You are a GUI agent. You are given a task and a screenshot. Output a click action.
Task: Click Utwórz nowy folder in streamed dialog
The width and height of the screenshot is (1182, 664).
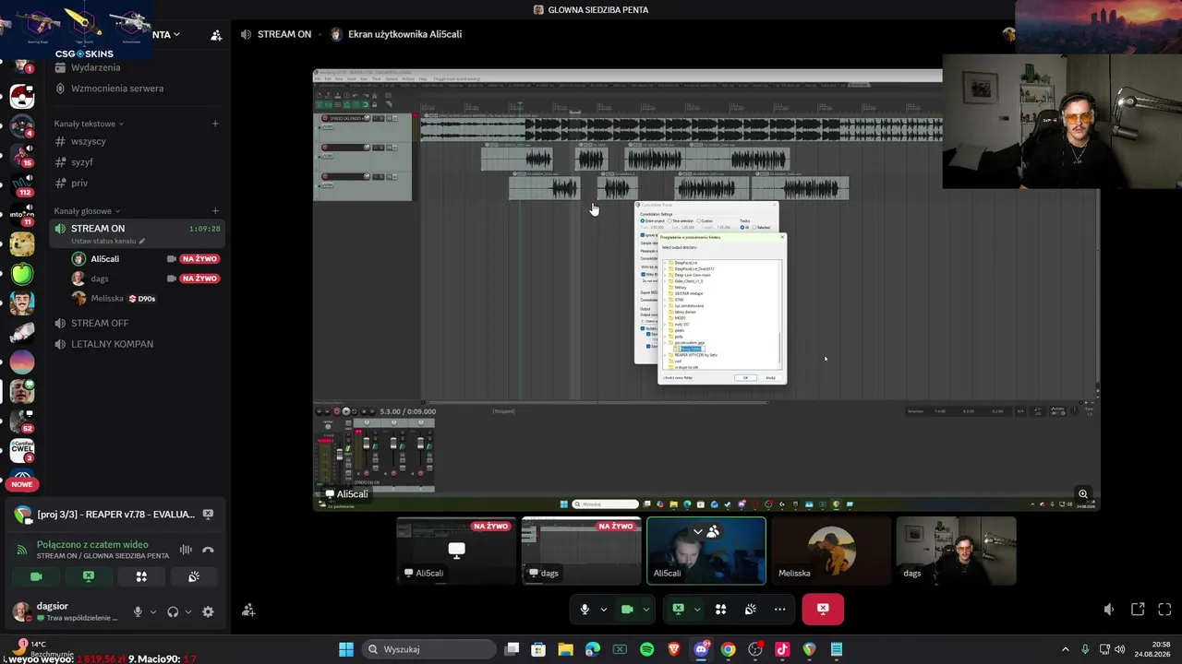click(678, 377)
